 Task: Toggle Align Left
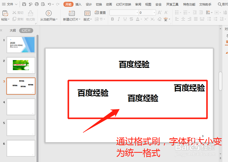click(177, 19)
